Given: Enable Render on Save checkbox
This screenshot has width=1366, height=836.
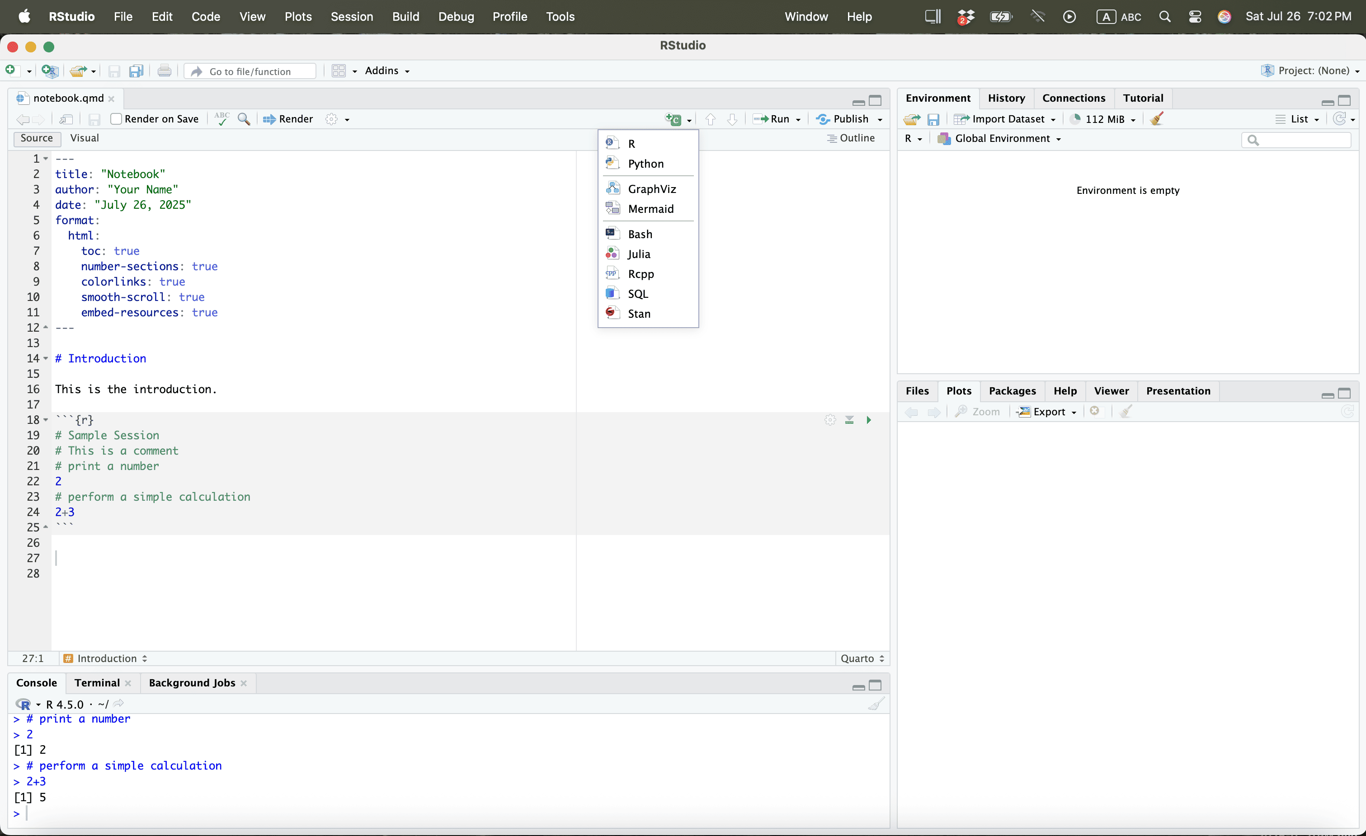Looking at the screenshot, I should (116, 119).
